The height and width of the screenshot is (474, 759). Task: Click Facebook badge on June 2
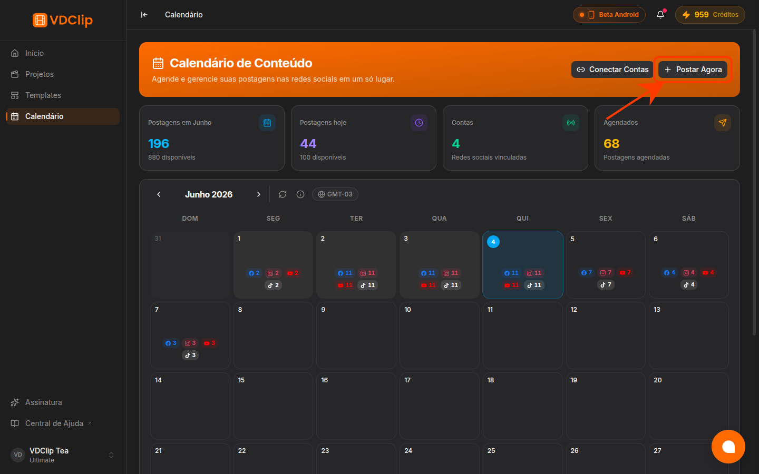coord(345,273)
